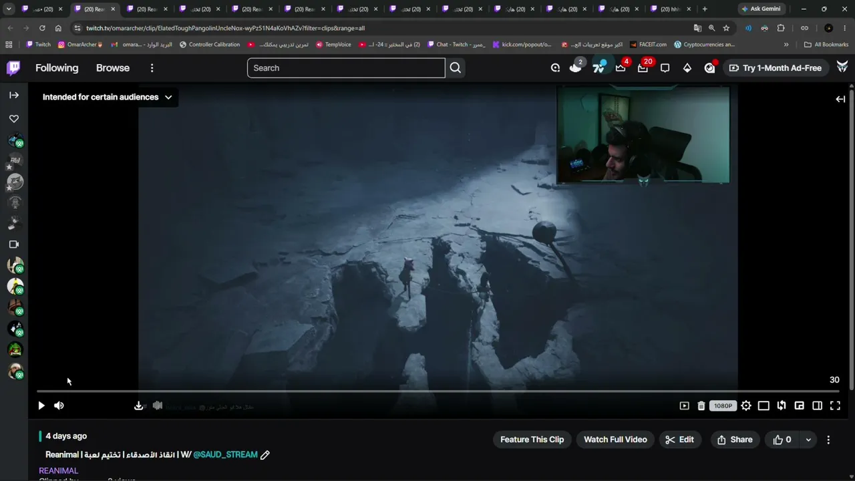Collapse the right panel arrow
Image resolution: width=855 pixels, height=481 pixels.
click(x=840, y=99)
